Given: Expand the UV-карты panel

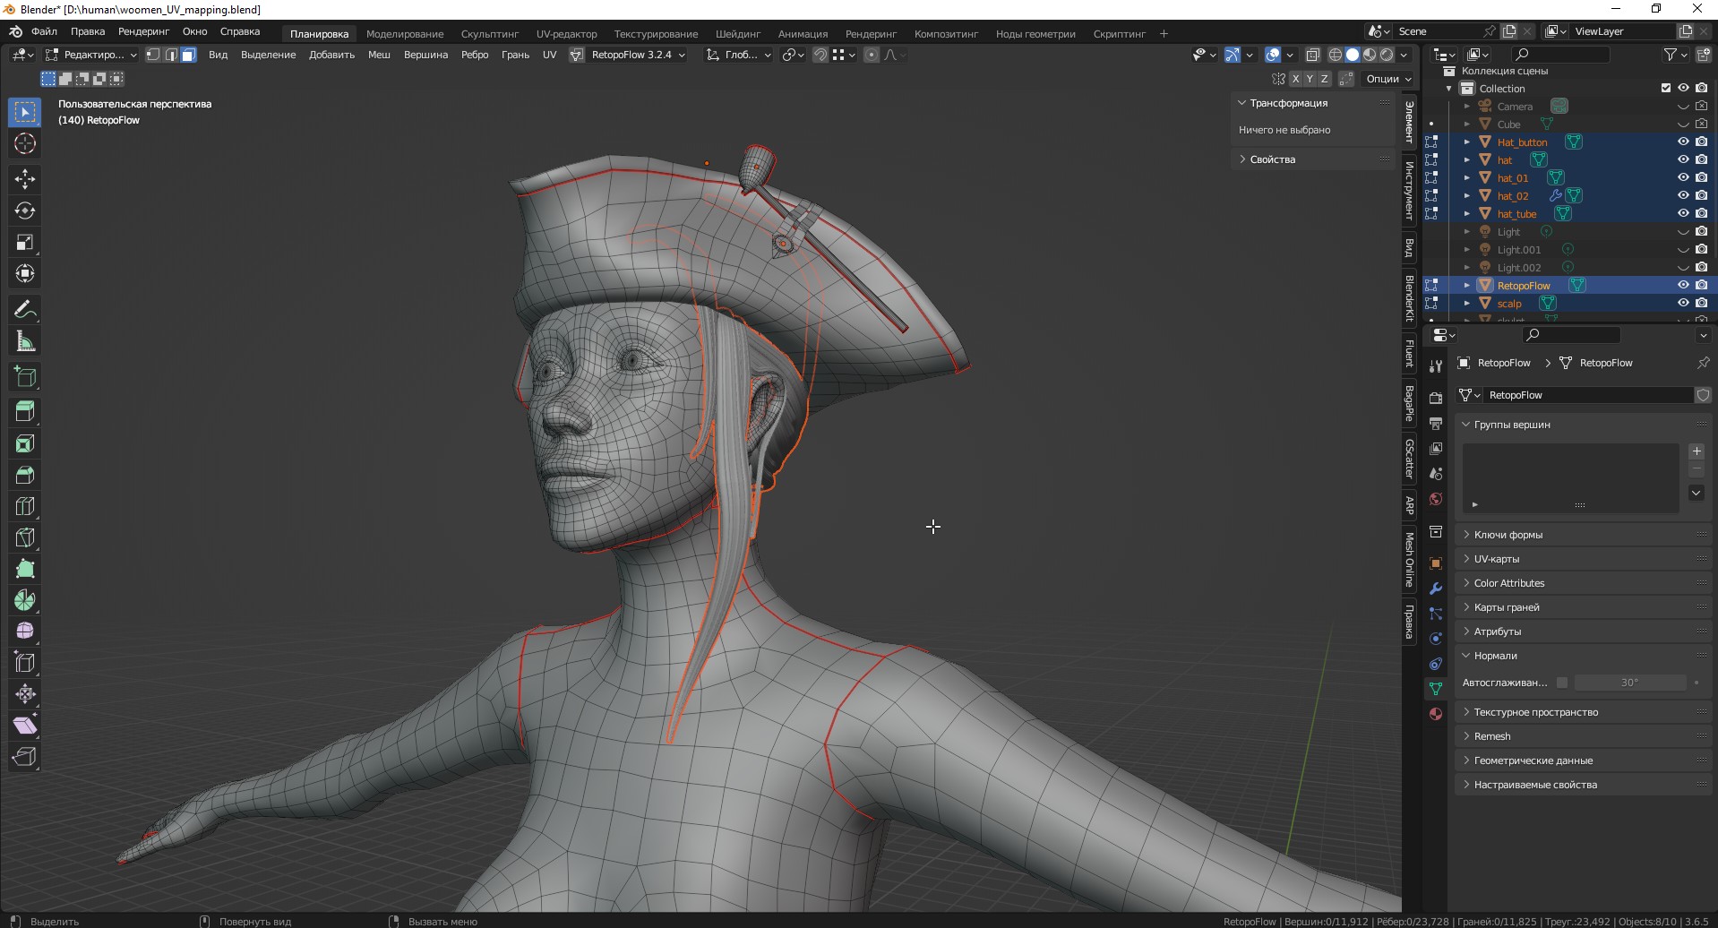Looking at the screenshot, I should 1496,559.
